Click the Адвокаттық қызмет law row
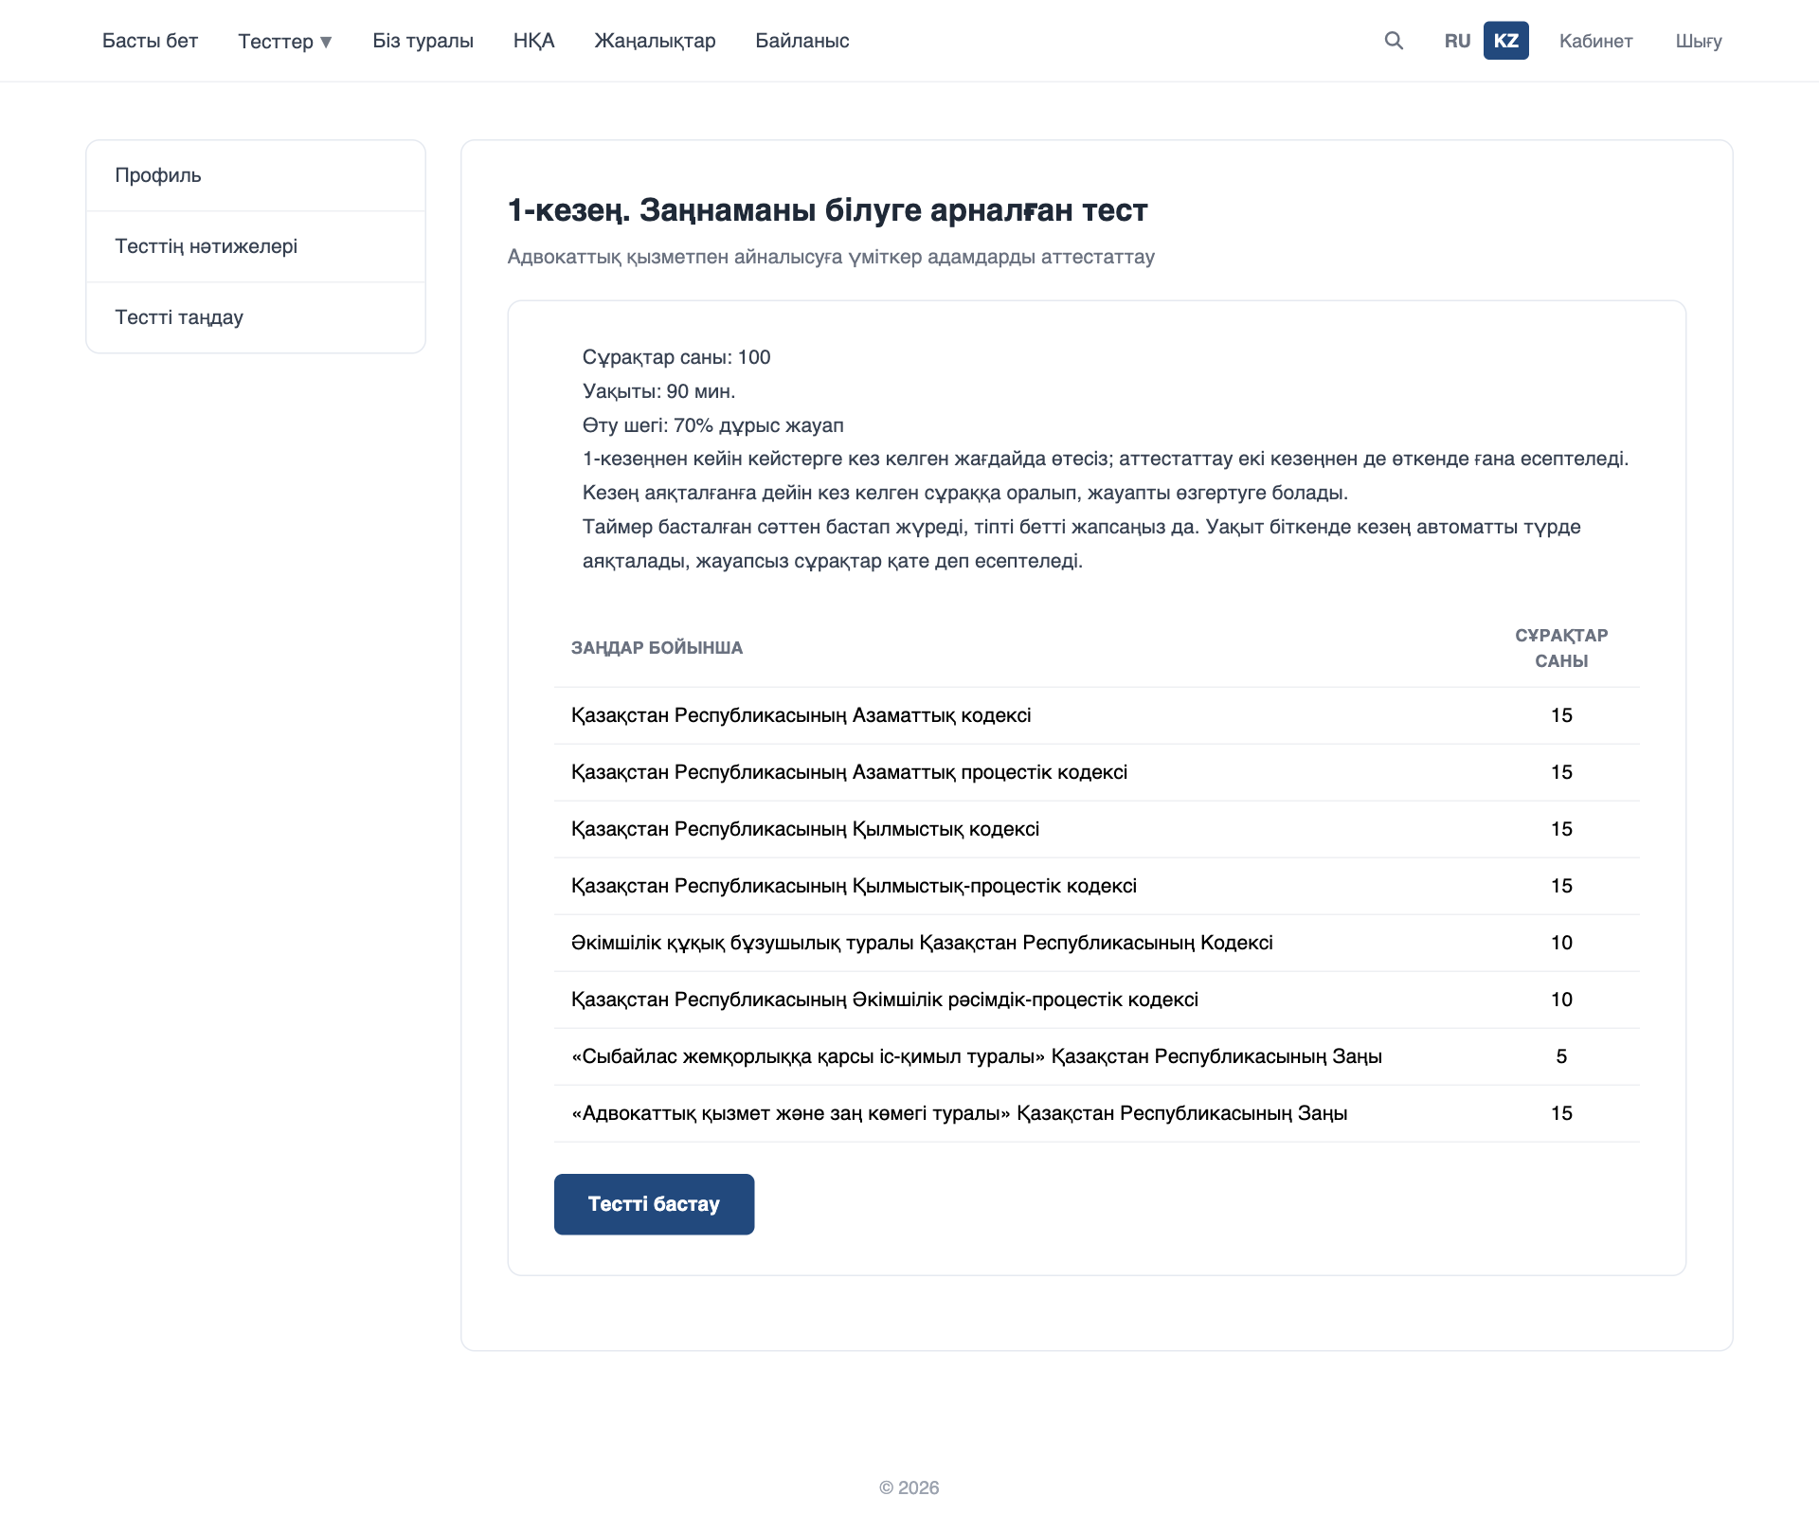The height and width of the screenshot is (1532, 1819). tap(1096, 1113)
